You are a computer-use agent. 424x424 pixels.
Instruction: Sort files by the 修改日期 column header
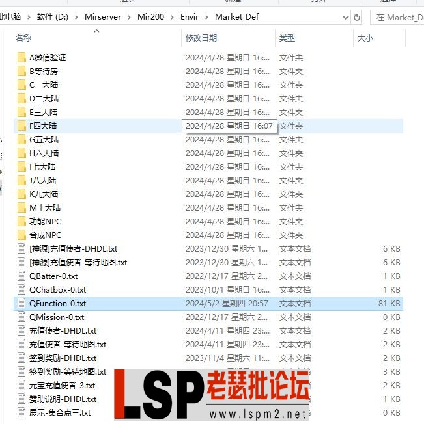pos(201,38)
